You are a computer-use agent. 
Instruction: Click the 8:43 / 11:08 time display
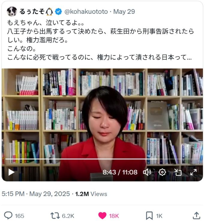coord(120,172)
